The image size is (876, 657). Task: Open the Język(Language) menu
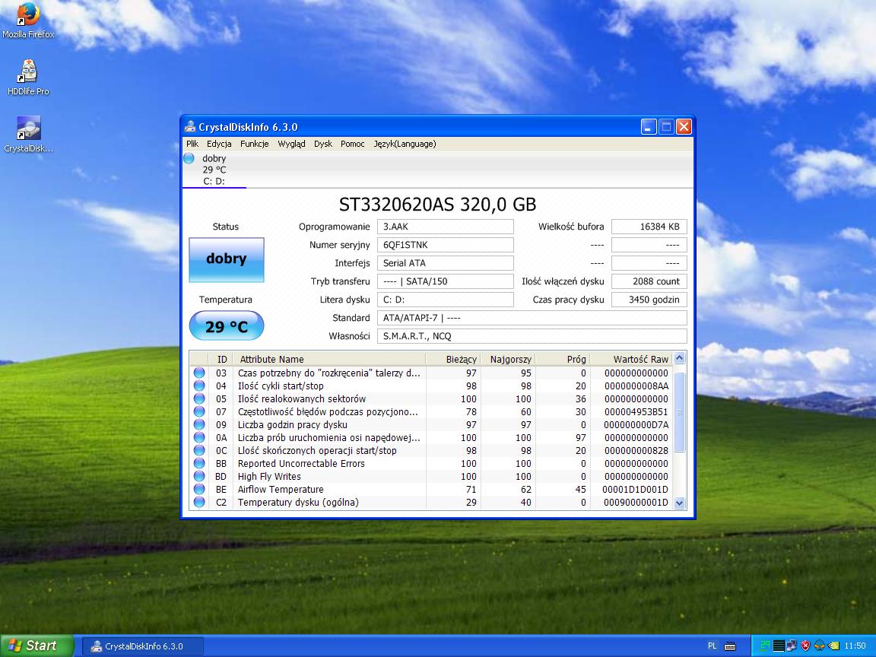405,144
